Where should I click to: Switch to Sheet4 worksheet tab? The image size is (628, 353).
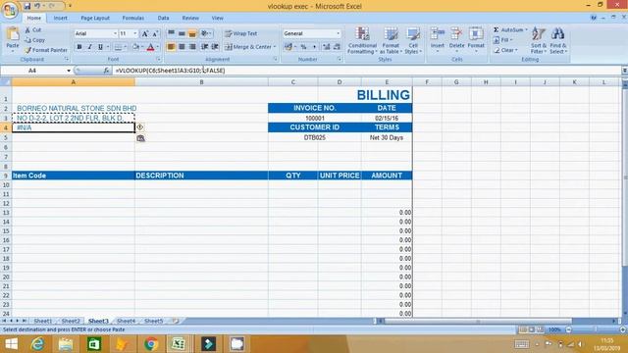coord(127,321)
